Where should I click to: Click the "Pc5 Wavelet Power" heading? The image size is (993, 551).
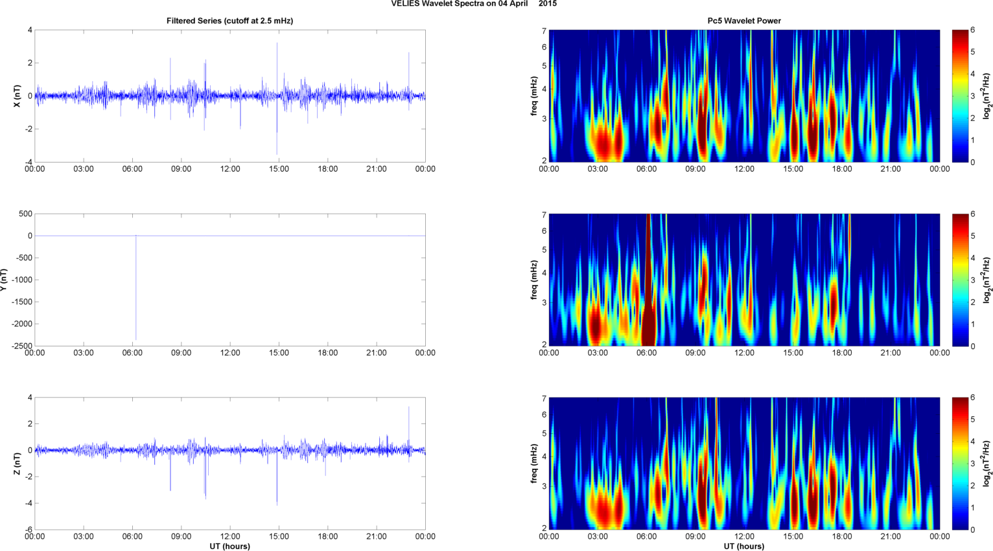point(744,21)
